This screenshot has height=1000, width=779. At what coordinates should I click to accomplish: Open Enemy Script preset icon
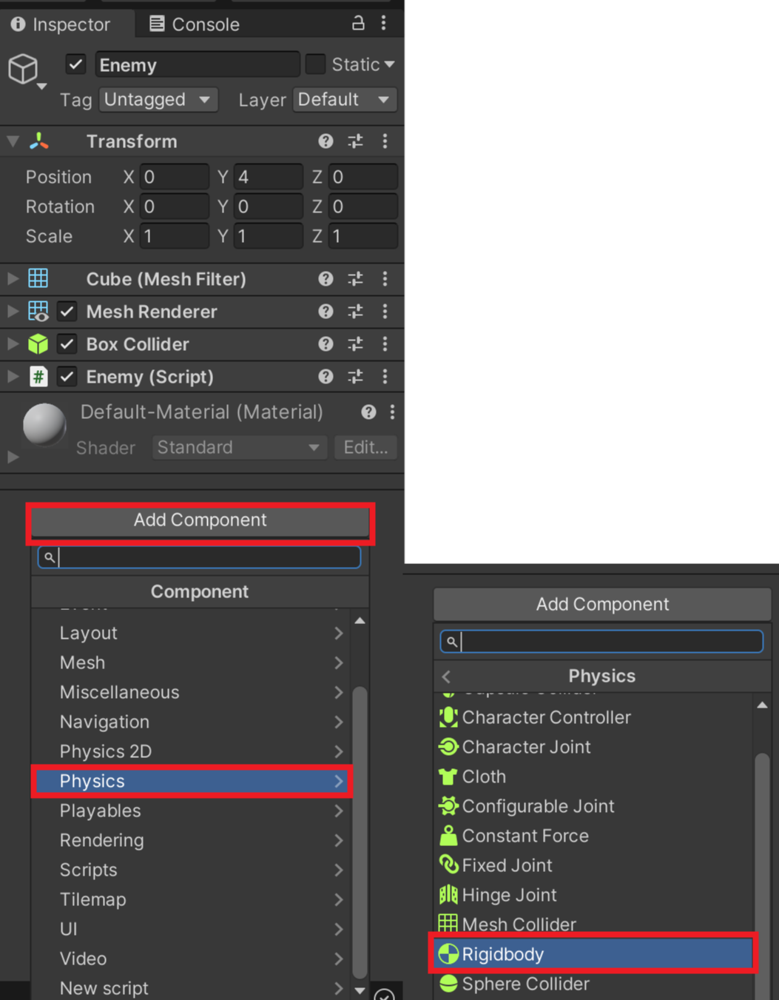[x=355, y=376]
